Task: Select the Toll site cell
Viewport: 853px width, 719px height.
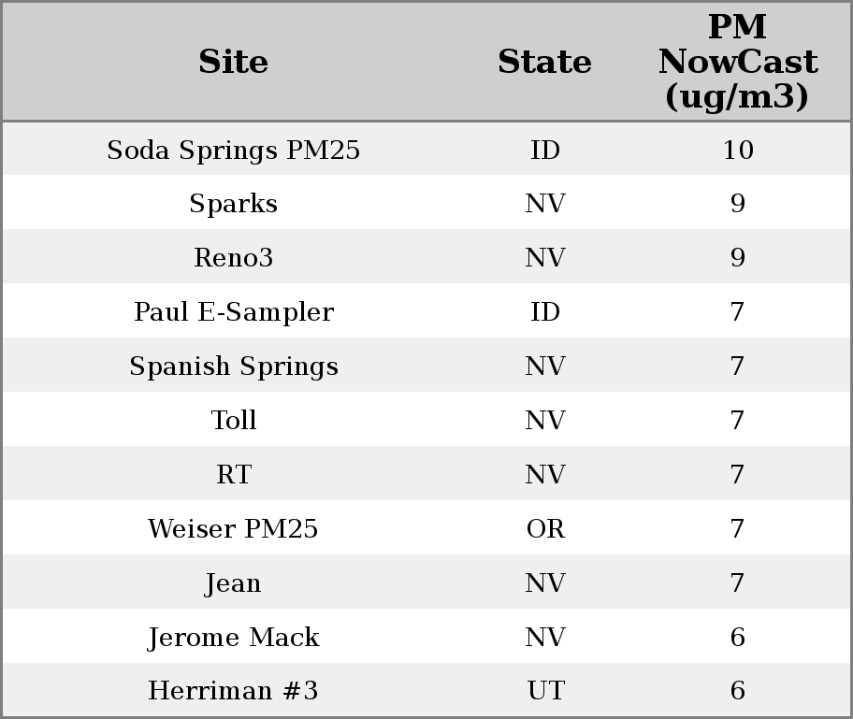Action: pyautogui.click(x=234, y=421)
